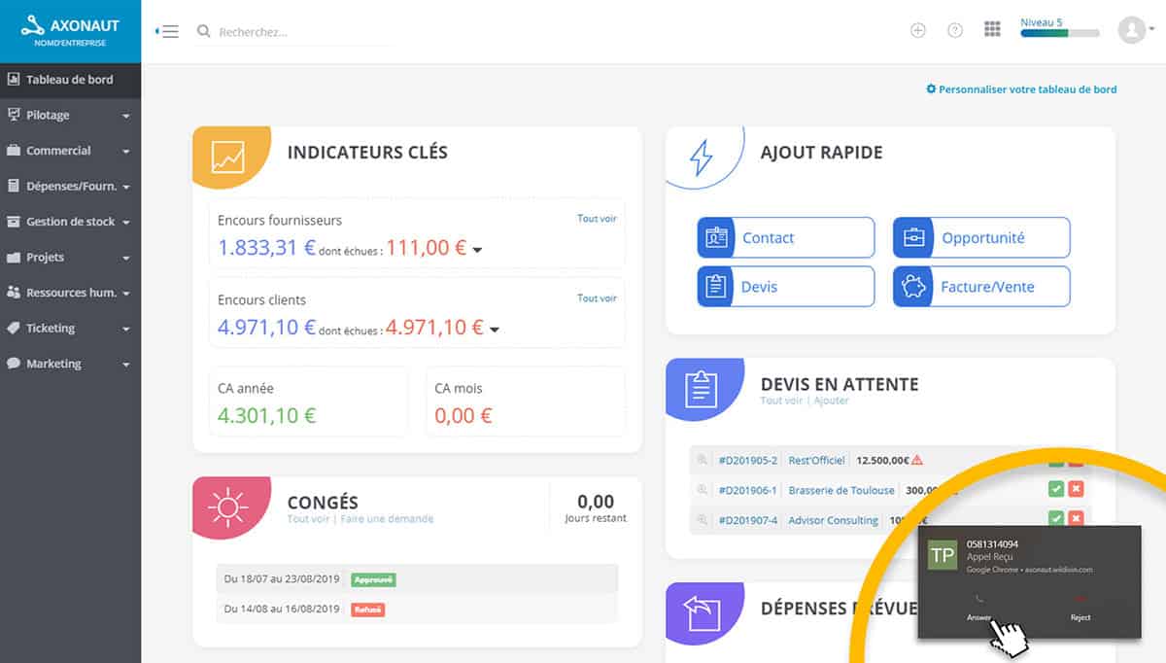The image size is (1166, 663).
Task: Click the magnifier icon beside quote #D201905-2
Action: tap(702, 460)
